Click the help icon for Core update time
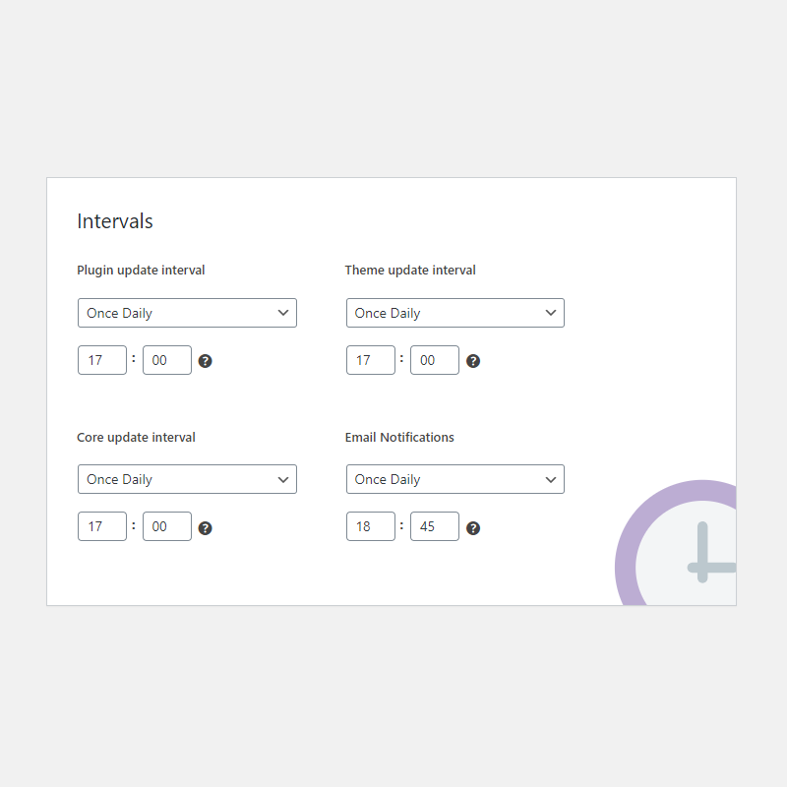 [205, 528]
